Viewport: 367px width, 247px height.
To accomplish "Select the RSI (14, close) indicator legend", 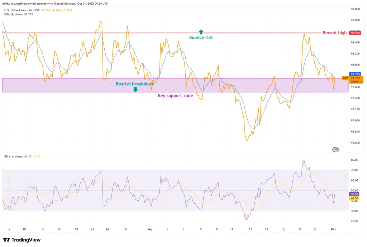I will click(13, 156).
